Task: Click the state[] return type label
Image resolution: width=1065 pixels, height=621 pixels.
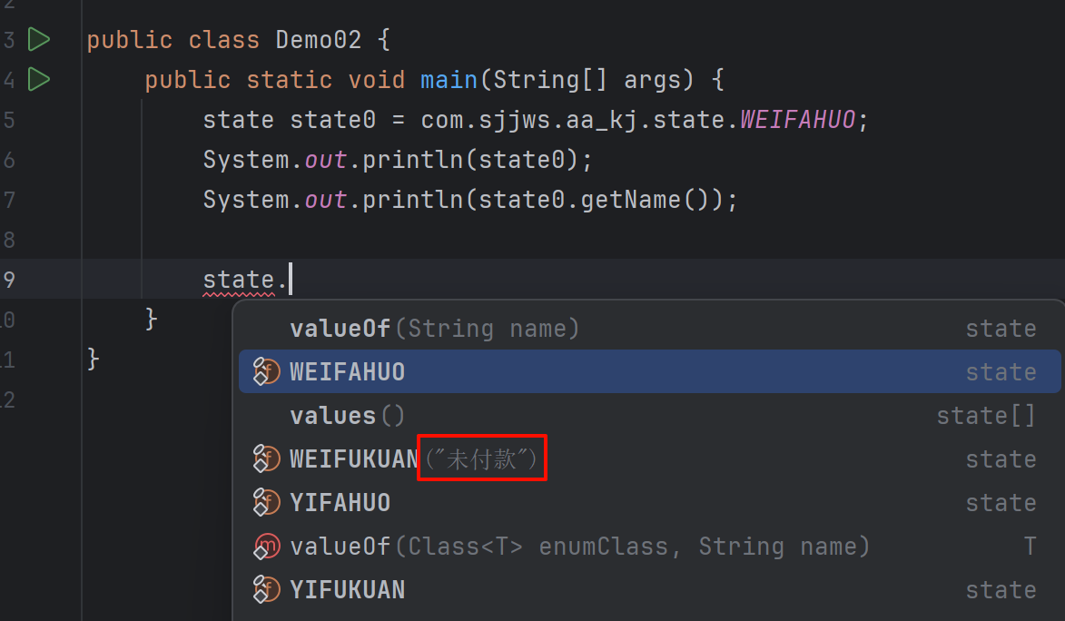Action: point(986,416)
